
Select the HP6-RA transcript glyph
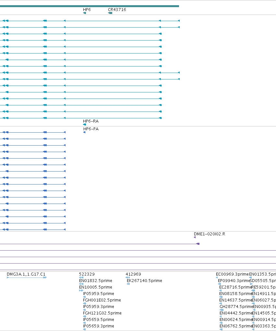coord(84,124)
